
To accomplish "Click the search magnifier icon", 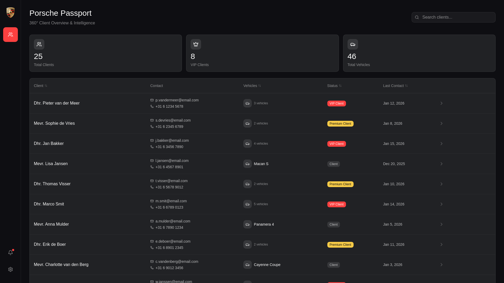I will point(417,17).
